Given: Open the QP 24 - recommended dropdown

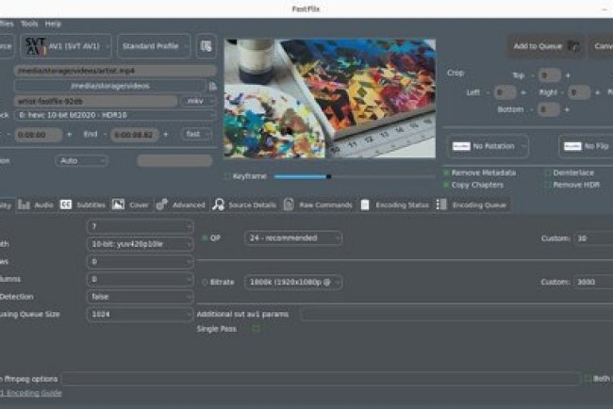Looking at the screenshot, I should [x=293, y=238].
